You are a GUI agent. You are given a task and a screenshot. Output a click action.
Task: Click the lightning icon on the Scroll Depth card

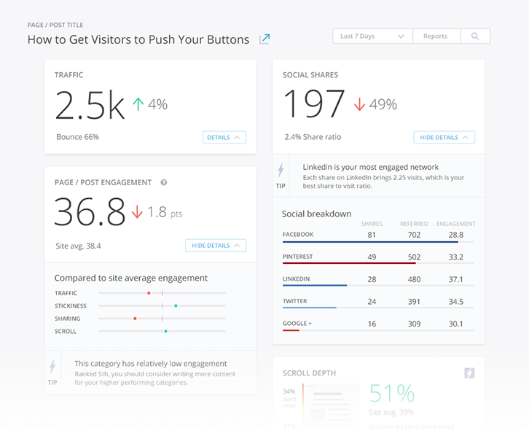(x=469, y=372)
